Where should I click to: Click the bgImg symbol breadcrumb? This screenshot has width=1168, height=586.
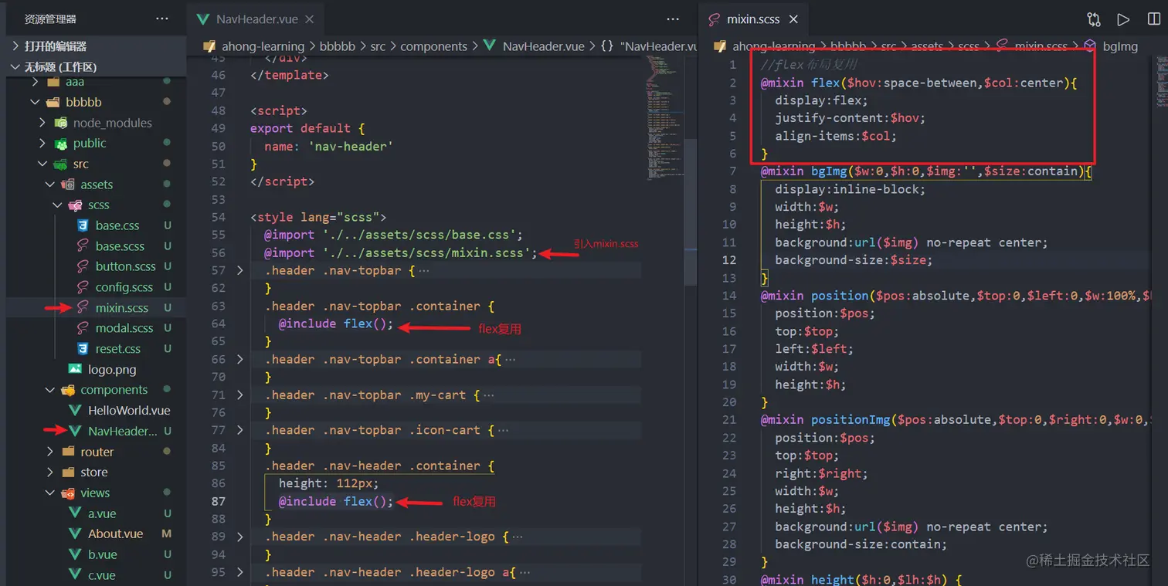1120,46
